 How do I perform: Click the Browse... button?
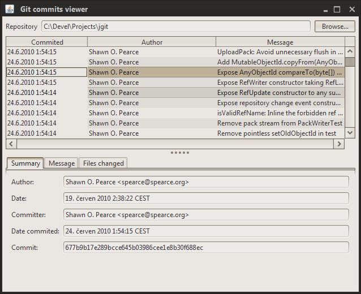coord(335,27)
